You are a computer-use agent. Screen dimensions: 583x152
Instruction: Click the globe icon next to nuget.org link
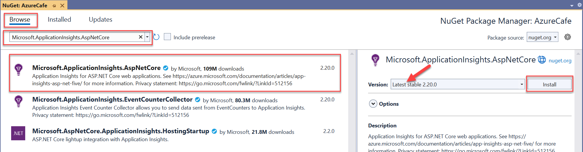542,60
